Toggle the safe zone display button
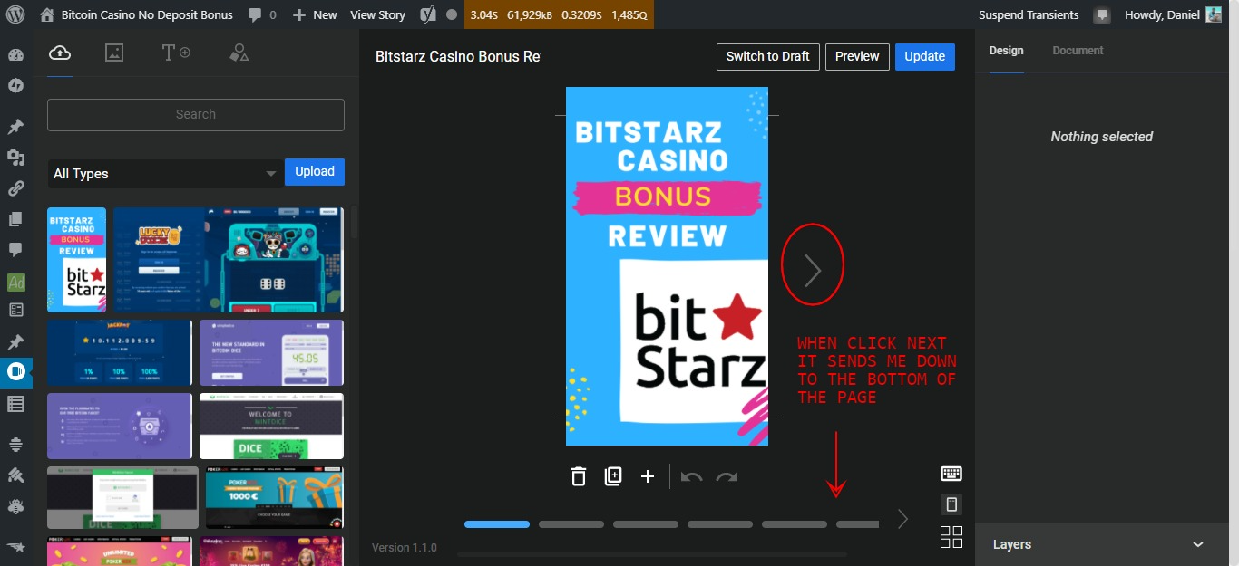 [x=951, y=504]
